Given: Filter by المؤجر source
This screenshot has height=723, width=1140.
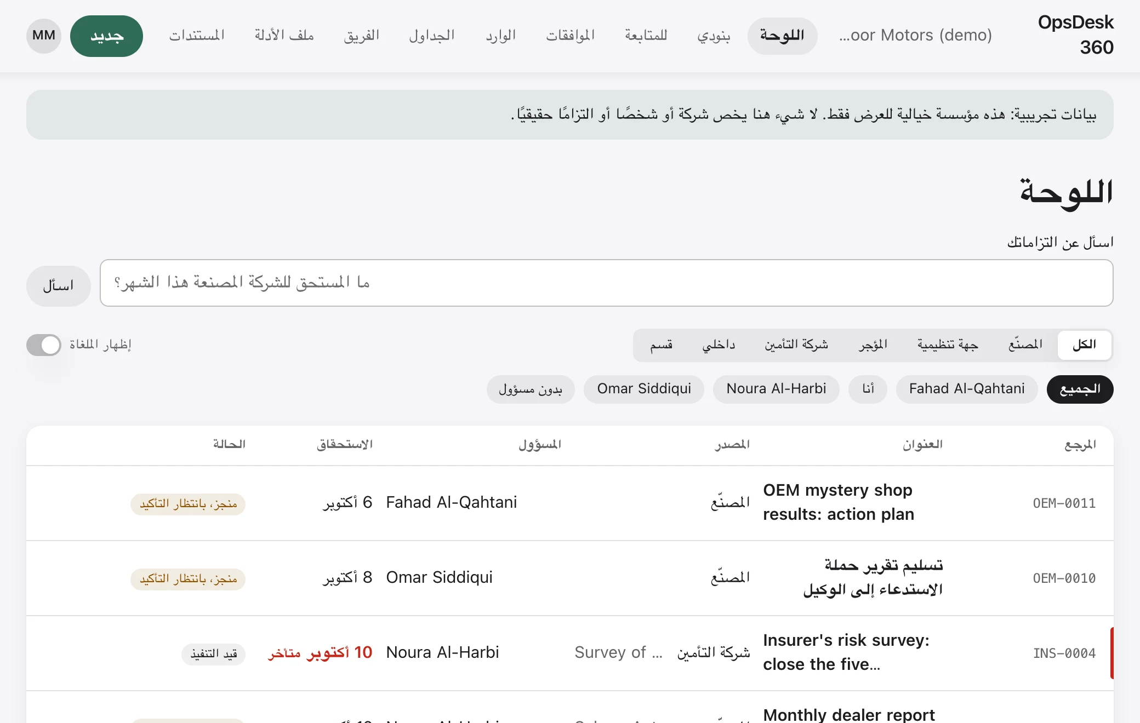Looking at the screenshot, I should [x=873, y=345].
